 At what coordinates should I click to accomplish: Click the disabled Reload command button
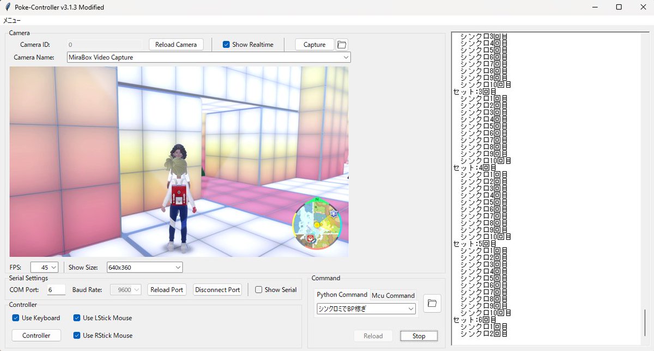pos(373,336)
